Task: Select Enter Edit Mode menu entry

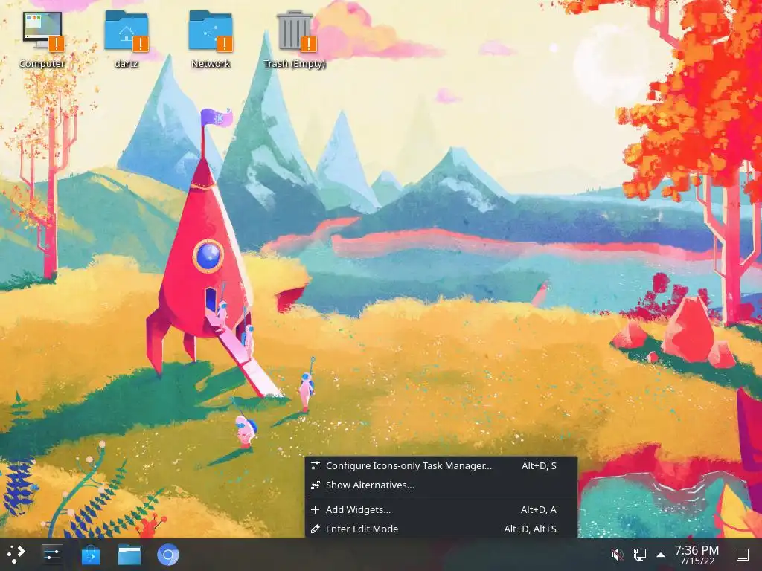Action: coord(441,529)
